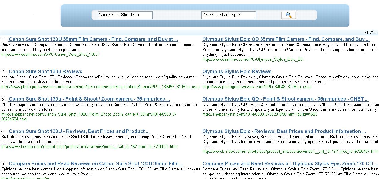This screenshot has width=379, height=179.
Task: Visit the shopper.cnet.com pbrpt=4583 URL
Action: coord(259,114)
